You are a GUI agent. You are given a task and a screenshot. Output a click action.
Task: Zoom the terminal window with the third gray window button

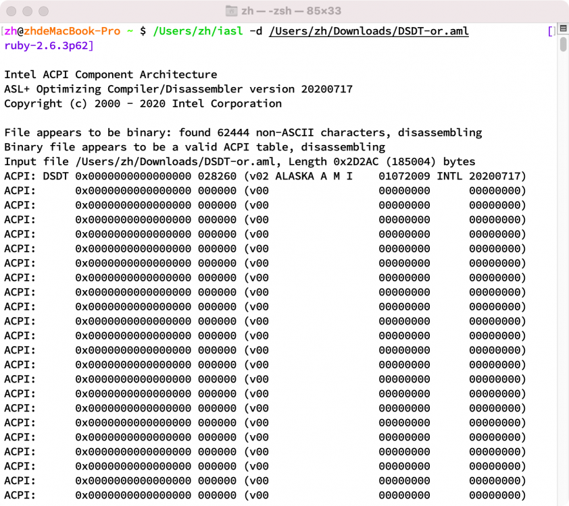coord(43,11)
